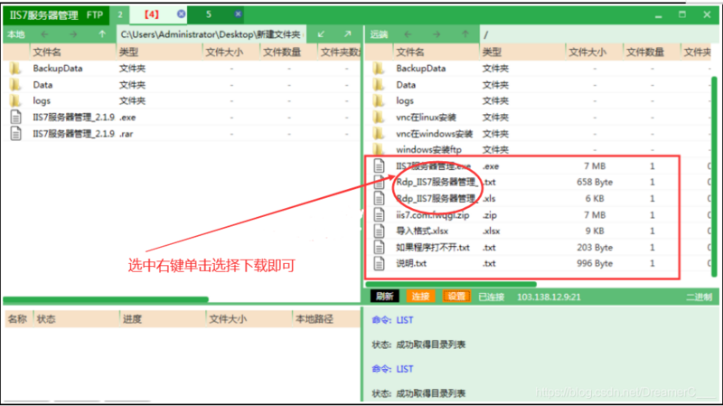This screenshot has width=723, height=406.
Task: Select remote vnc在windows安装 folder icon
Action: (379, 134)
